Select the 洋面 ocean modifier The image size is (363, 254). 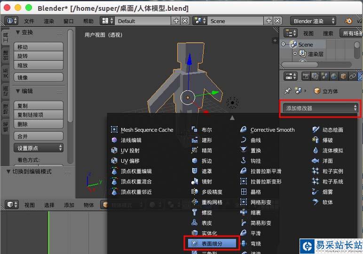point(323,161)
